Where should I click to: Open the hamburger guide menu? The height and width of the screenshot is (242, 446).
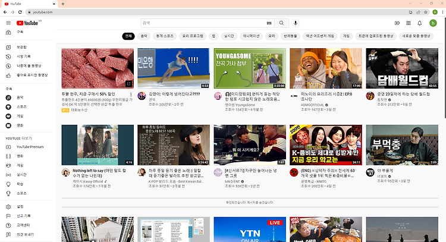(8, 23)
